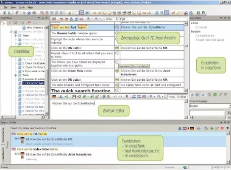Viewport: 231px width, 170px height.
Task: Toggle paragraph marks in Search Center toolbar
Action: pyautogui.click(x=228, y=128)
